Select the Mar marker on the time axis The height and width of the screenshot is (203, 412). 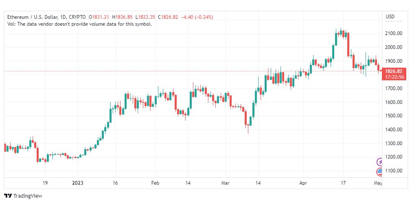(226, 183)
